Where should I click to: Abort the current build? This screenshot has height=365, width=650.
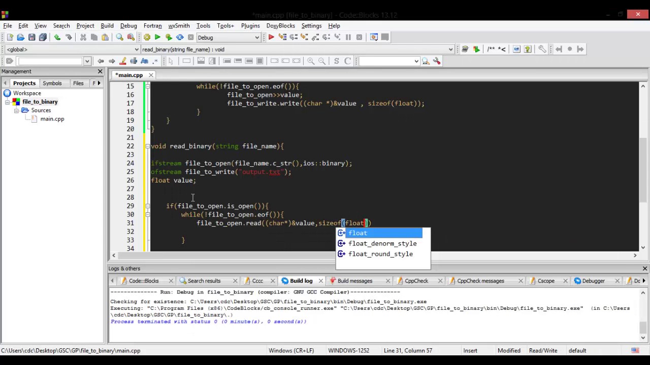[x=191, y=37]
